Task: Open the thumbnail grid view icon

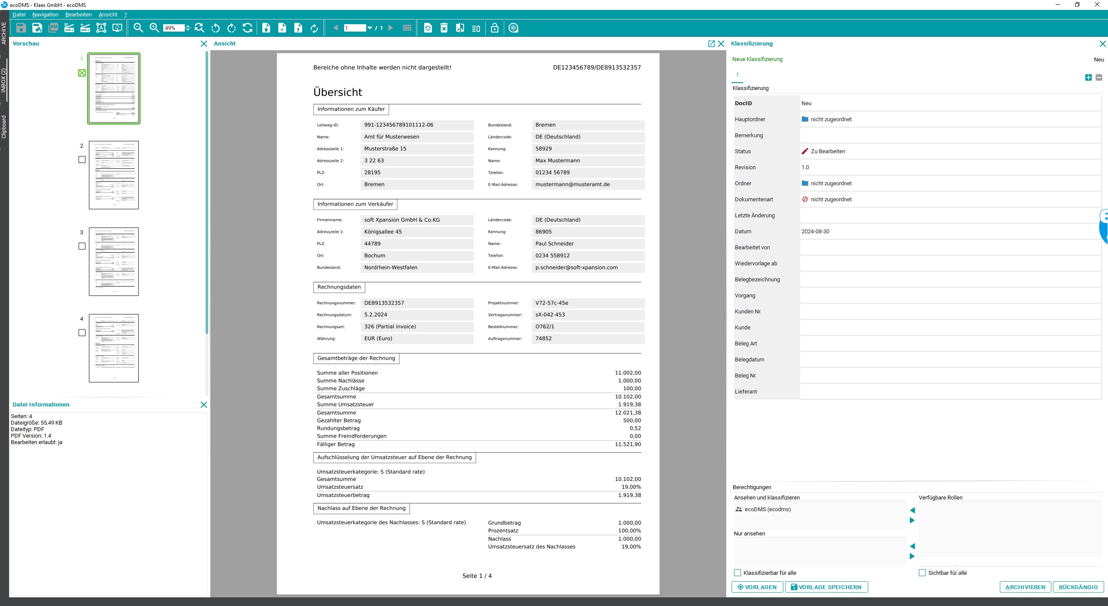Action: [x=407, y=28]
